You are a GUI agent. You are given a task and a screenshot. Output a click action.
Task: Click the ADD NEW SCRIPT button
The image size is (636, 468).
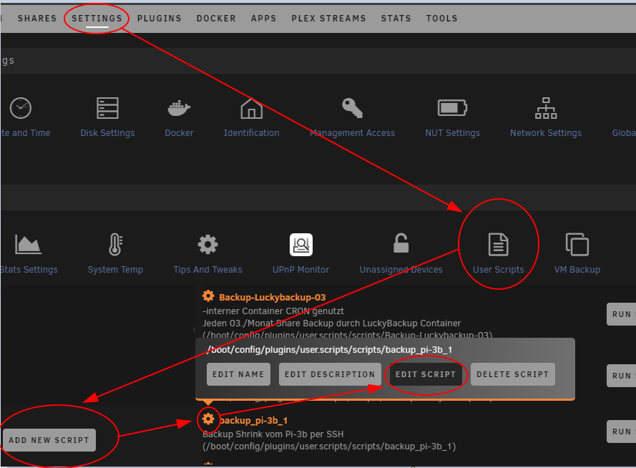(49, 440)
